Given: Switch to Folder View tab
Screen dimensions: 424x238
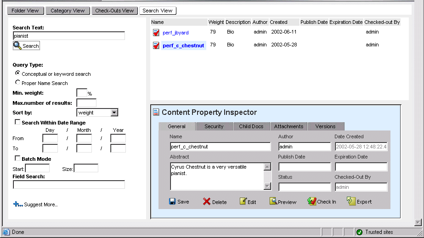Looking at the screenshot, I should (x=25, y=11).
